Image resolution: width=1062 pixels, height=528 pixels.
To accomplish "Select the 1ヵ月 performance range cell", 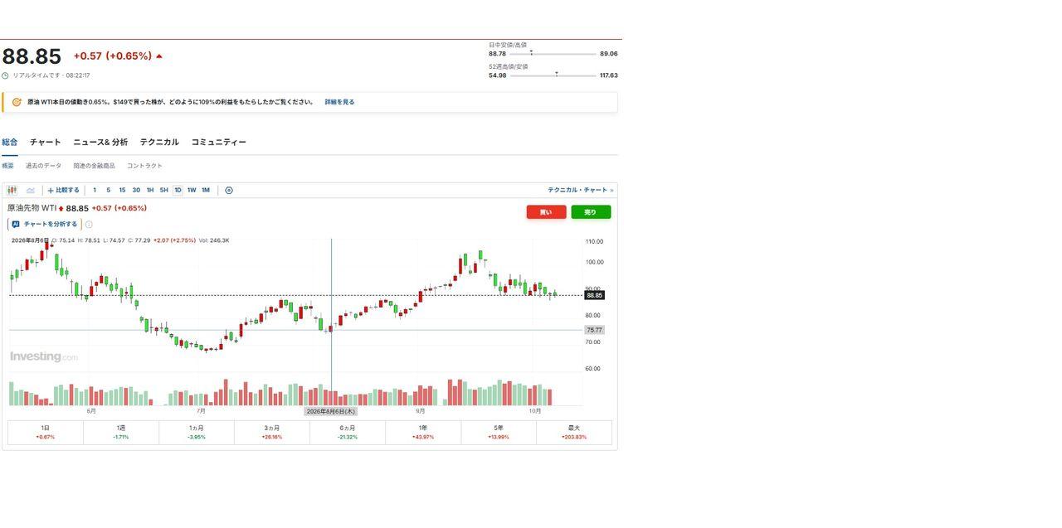I will tap(197, 433).
